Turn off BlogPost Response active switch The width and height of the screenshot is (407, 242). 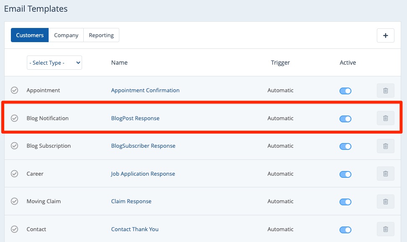pyautogui.click(x=345, y=119)
